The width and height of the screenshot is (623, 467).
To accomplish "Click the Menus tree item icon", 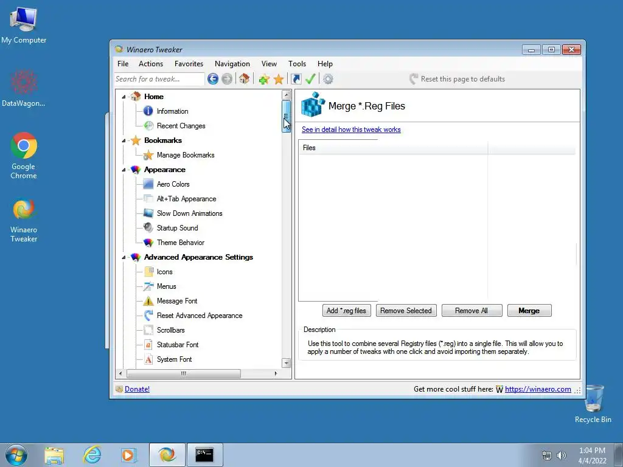I will pos(148,286).
